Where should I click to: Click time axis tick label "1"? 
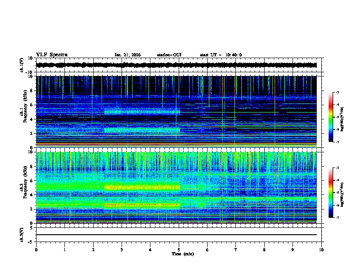pyautogui.click(x=64, y=250)
